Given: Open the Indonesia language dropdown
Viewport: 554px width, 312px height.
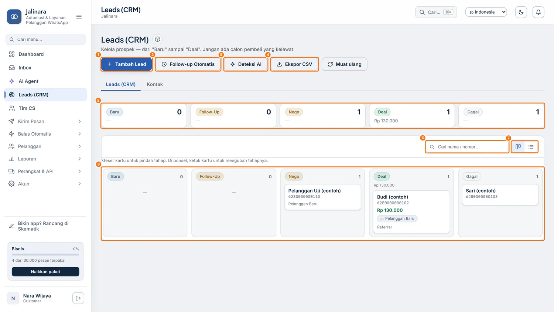Looking at the screenshot, I should click(x=486, y=12).
